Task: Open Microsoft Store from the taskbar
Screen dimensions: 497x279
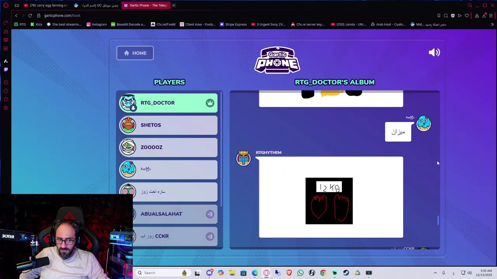Action: tap(243, 273)
